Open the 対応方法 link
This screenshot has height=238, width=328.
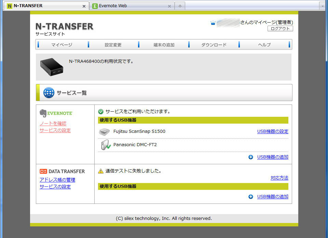[279, 178]
